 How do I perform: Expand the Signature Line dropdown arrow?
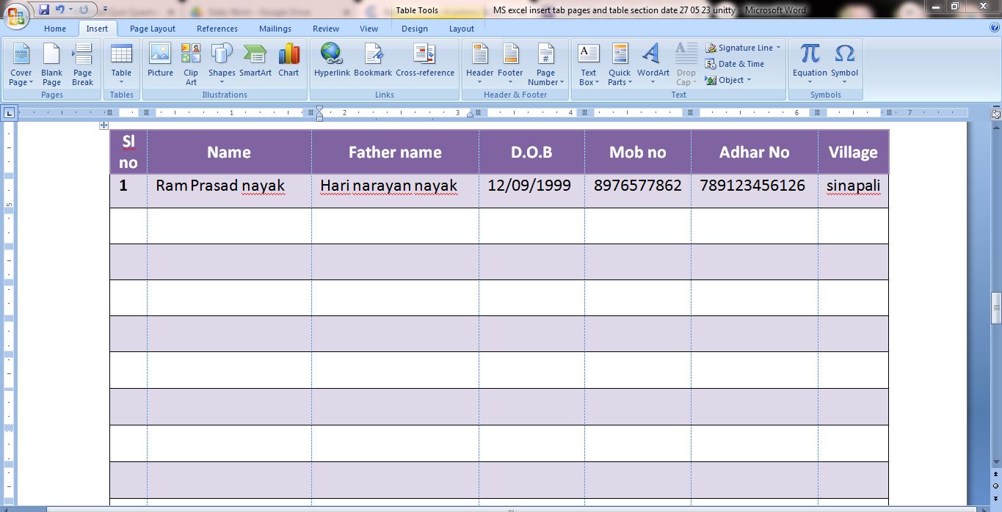pyautogui.click(x=778, y=48)
